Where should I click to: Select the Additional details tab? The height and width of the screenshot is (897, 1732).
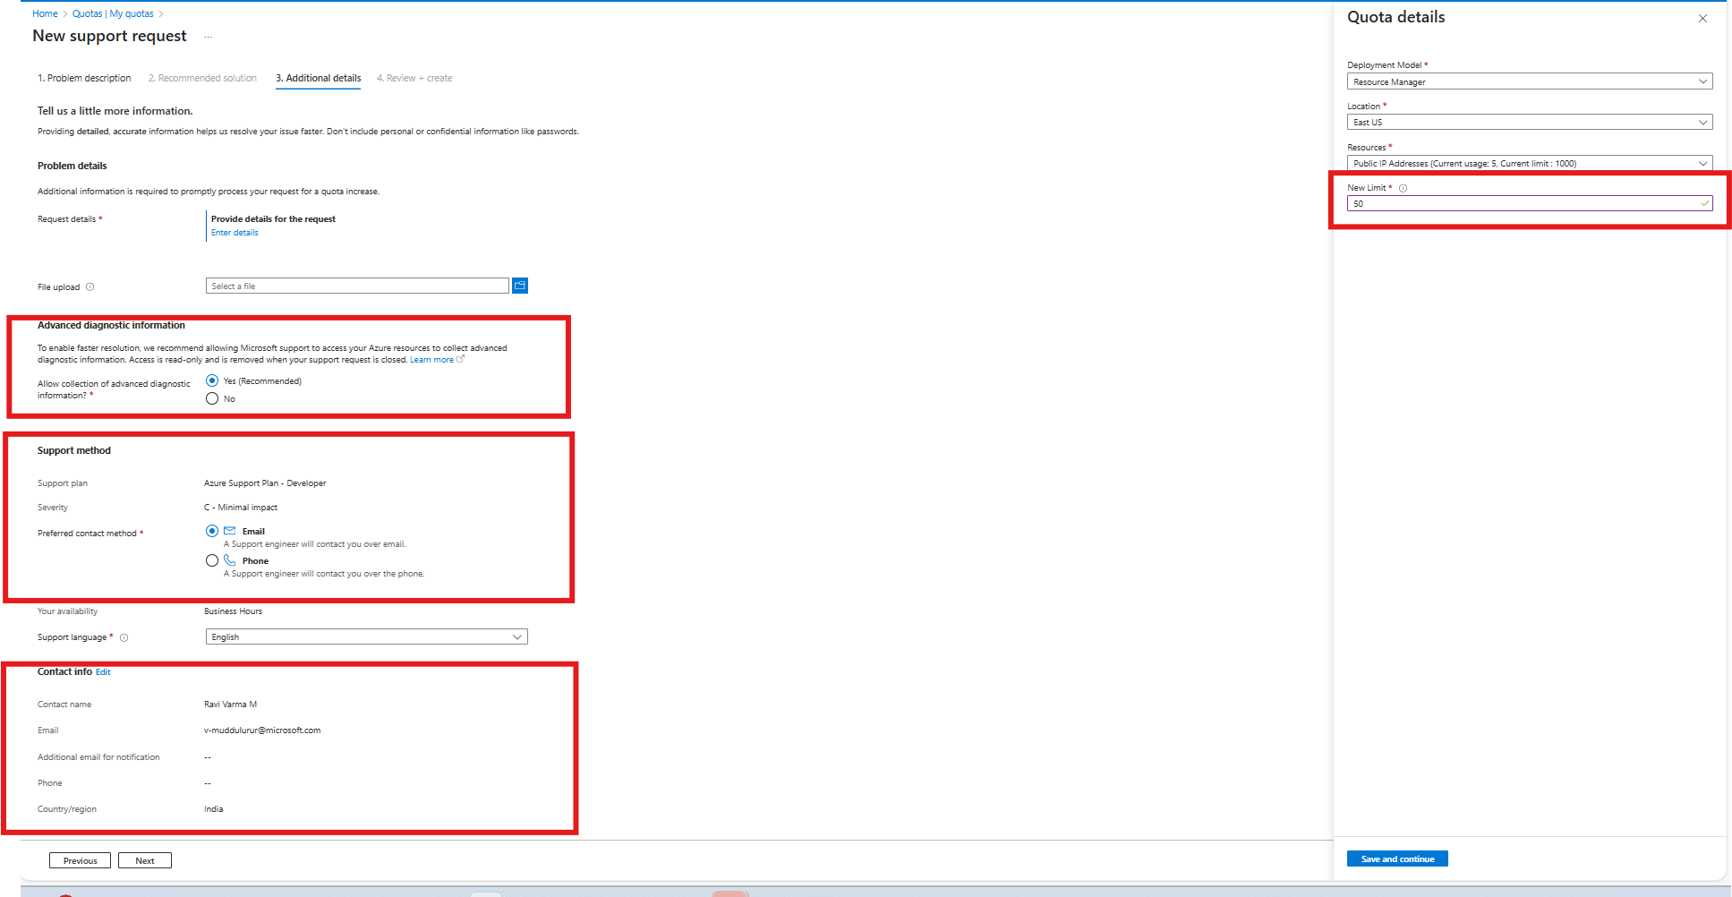pyautogui.click(x=319, y=78)
